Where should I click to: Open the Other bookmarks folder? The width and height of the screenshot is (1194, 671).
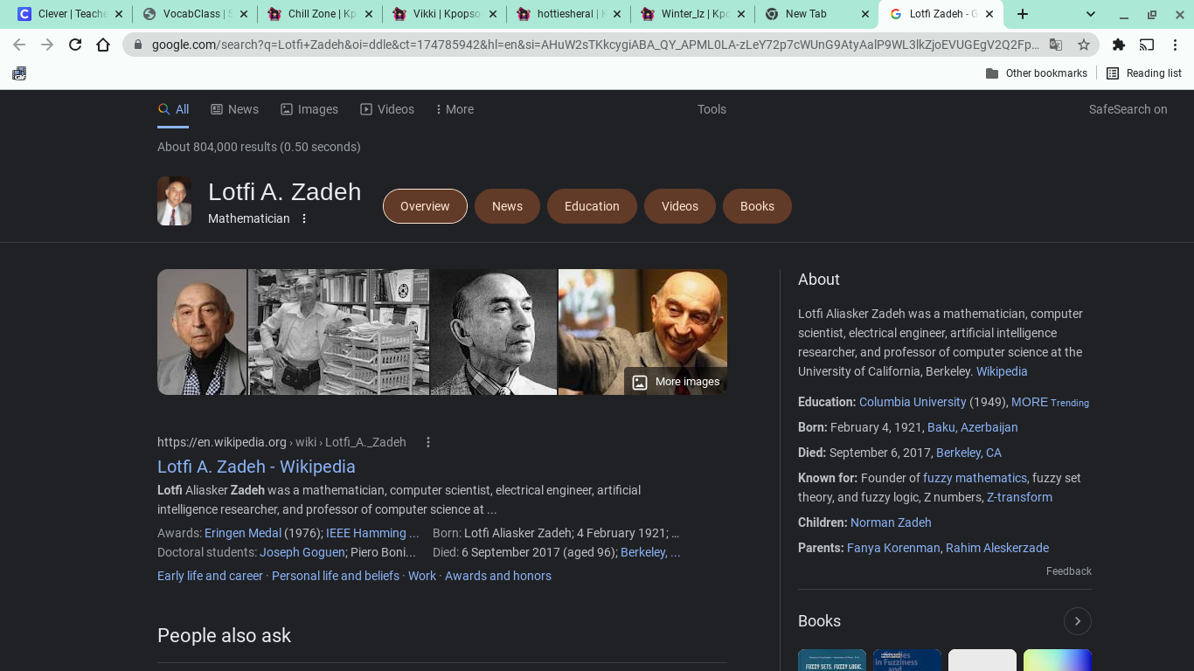pos(1037,73)
